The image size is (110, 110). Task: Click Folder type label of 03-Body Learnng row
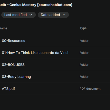[84, 77]
